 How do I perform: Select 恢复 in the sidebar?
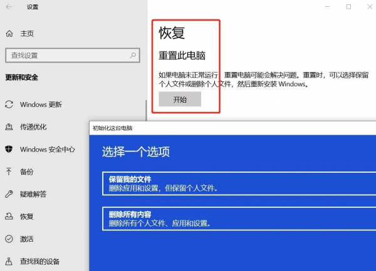[x=26, y=217]
